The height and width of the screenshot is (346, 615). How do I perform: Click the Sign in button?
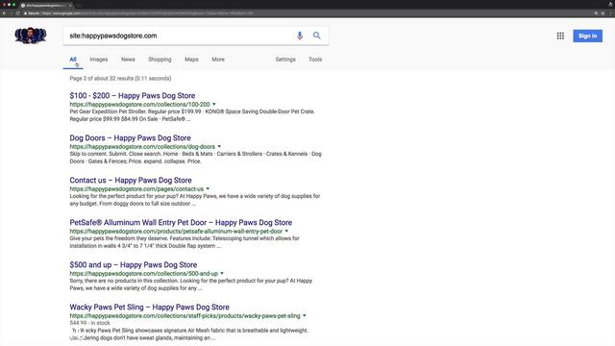click(x=587, y=36)
